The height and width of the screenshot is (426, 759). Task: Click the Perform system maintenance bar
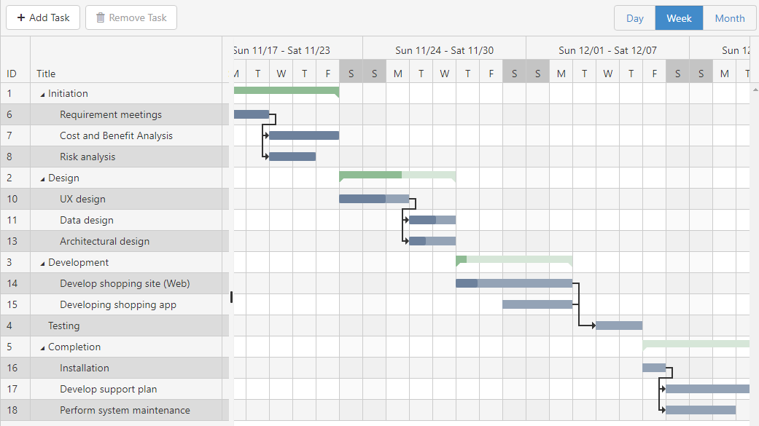701,410
